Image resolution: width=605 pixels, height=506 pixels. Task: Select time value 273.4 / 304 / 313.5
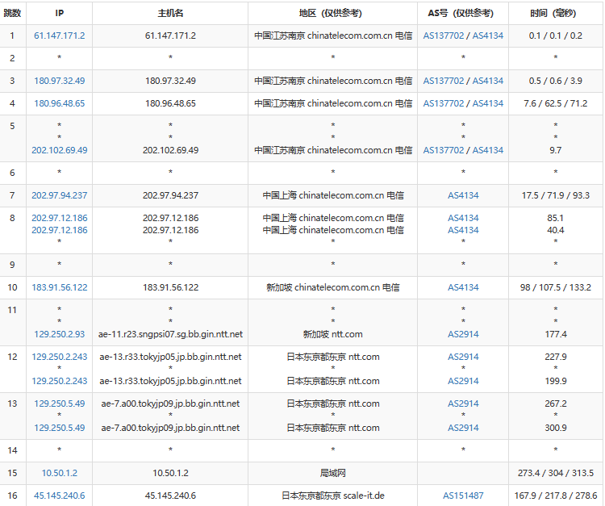click(556, 473)
